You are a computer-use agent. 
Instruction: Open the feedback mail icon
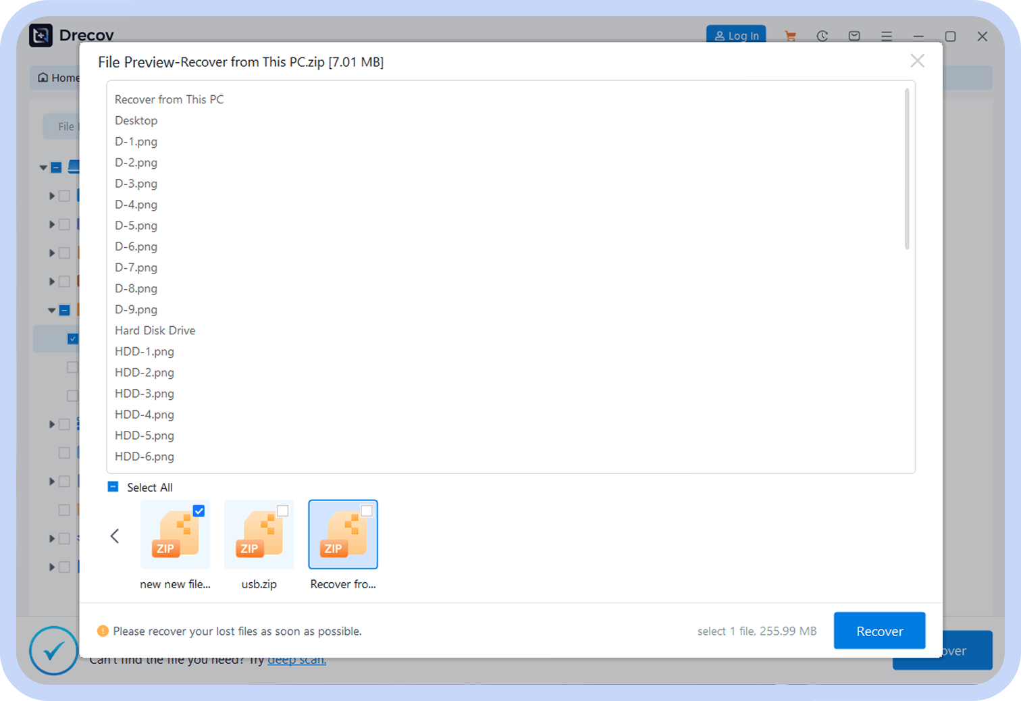point(854,36)
